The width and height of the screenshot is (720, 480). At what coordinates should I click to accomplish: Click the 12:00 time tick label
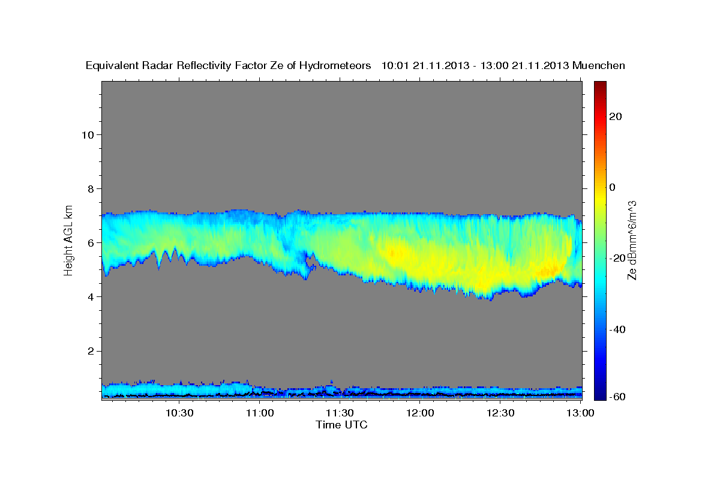click(421, 413)
